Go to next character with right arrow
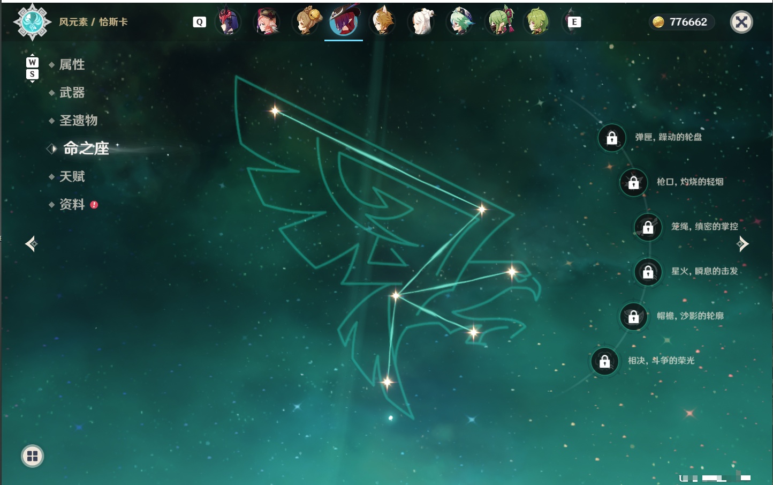 click(x=742, y=244)
